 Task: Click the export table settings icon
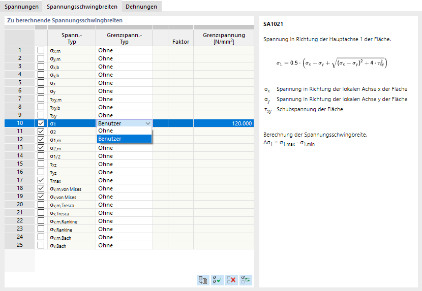point(203,280)
